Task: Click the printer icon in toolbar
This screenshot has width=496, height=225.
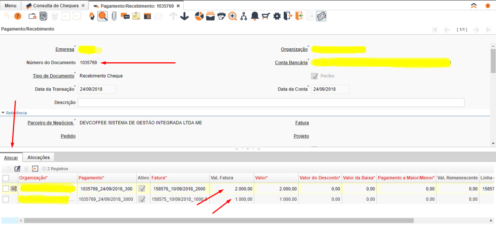Action: (x=221, y=16)
